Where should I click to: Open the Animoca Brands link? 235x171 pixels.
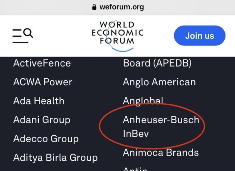coord(161,152)
